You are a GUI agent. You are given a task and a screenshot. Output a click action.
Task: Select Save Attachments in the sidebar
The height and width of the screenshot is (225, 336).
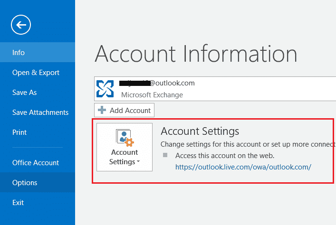click(38, 112)
